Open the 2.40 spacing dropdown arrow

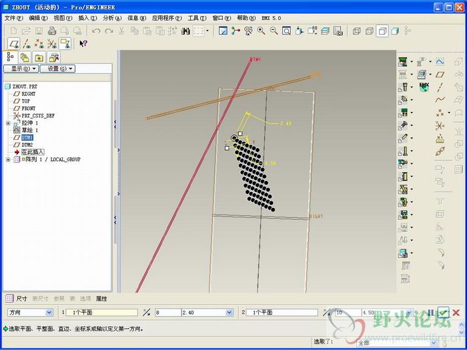click(x=229, y=313)
